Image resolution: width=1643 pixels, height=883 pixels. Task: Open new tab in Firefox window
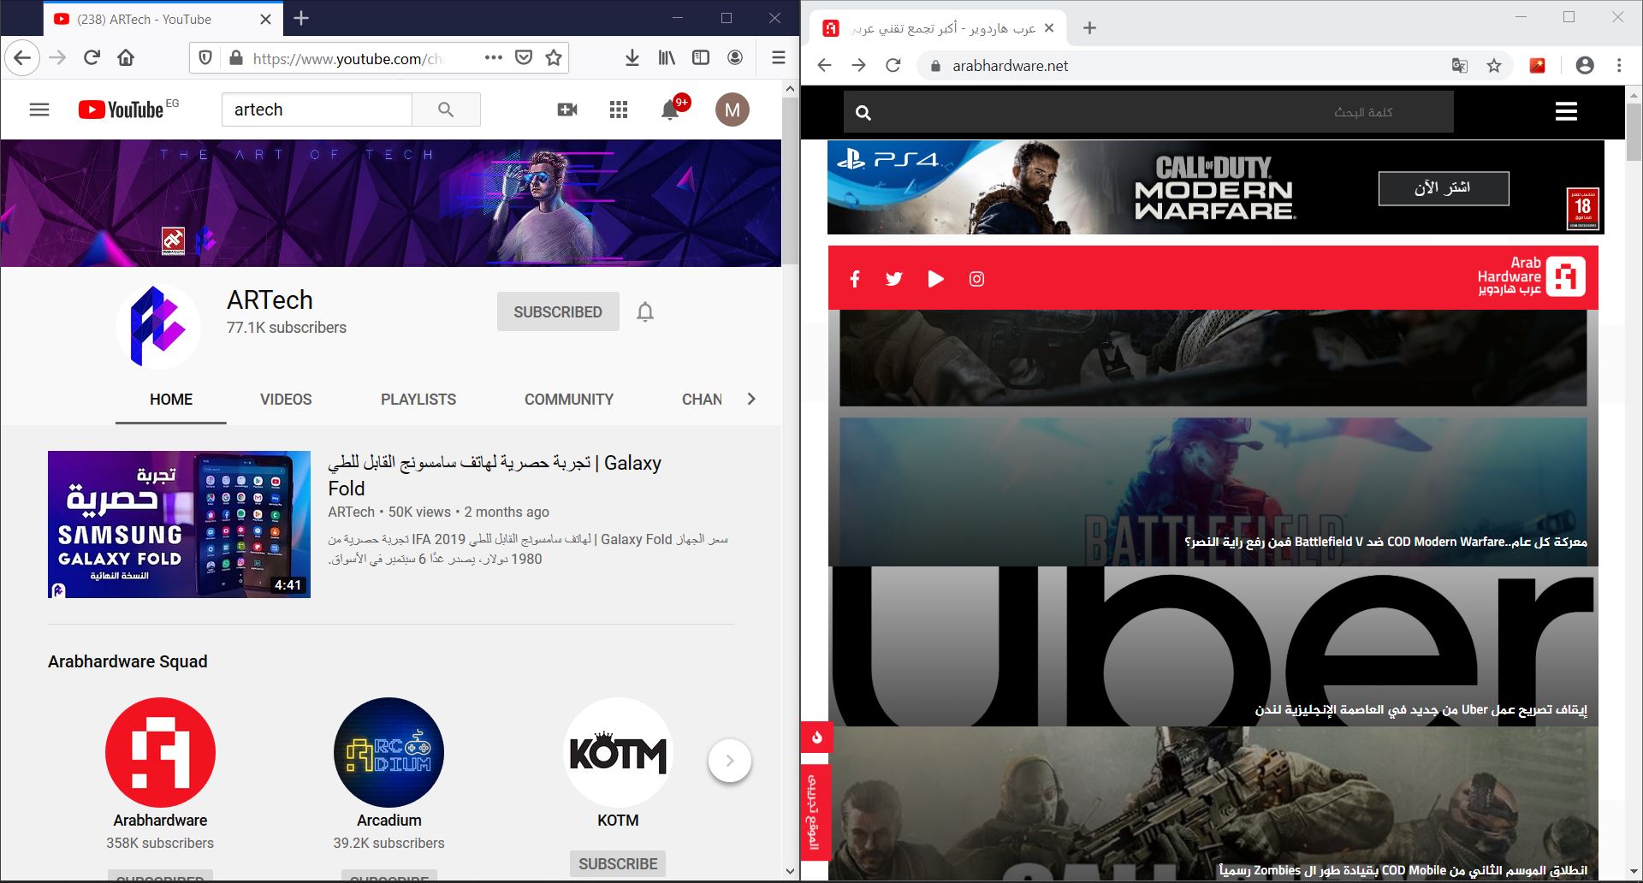[x=301, y=18]
